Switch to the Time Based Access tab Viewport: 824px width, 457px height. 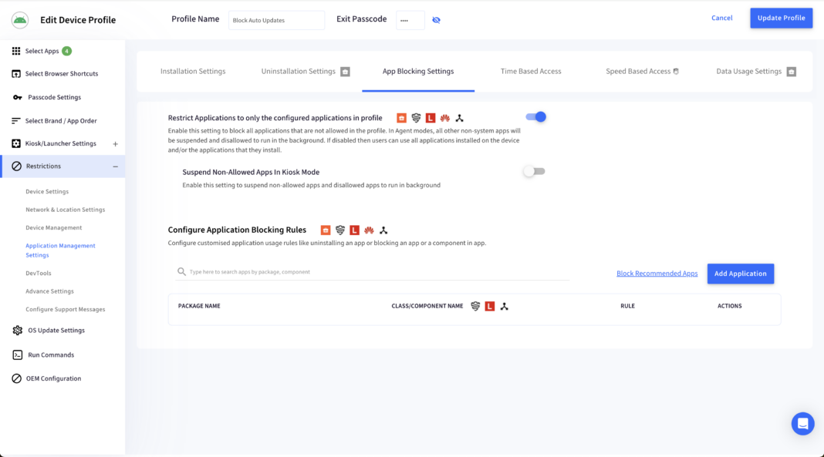pos(531,72)
